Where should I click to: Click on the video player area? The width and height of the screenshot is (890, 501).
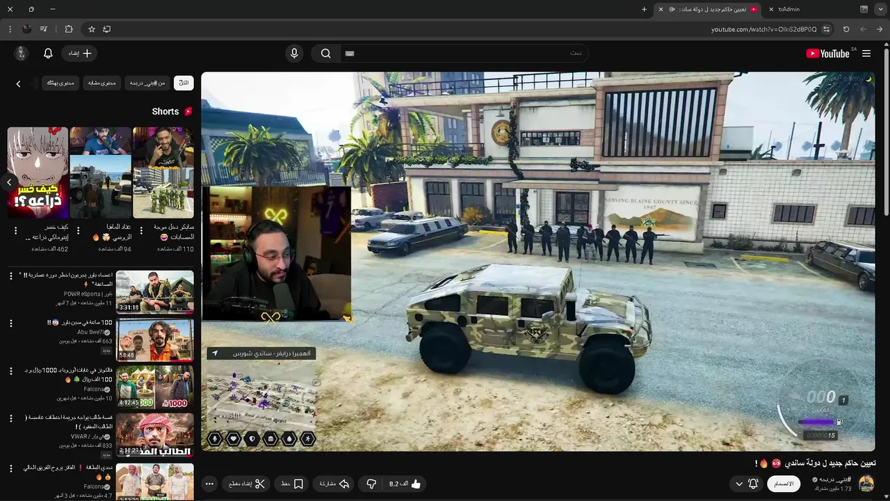(538, 262)
